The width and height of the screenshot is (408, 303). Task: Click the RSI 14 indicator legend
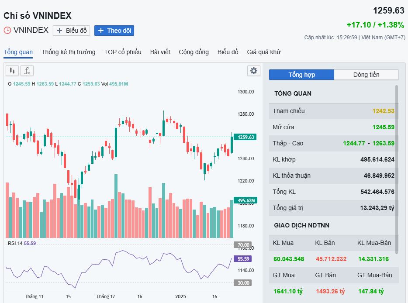click(22, 243)
